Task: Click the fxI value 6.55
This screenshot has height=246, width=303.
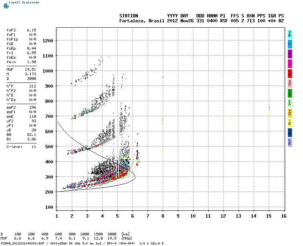Action: 31,53
